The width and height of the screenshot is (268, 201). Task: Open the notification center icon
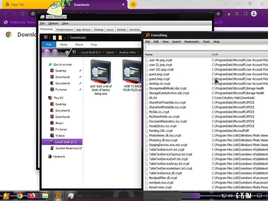(259, 196)
